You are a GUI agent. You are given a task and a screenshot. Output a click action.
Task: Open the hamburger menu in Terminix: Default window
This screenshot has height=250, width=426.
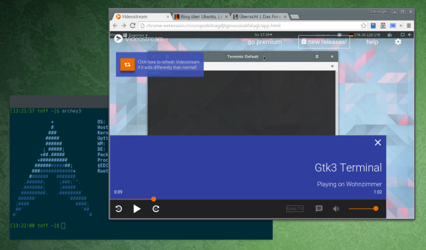[x=317, y=57]
